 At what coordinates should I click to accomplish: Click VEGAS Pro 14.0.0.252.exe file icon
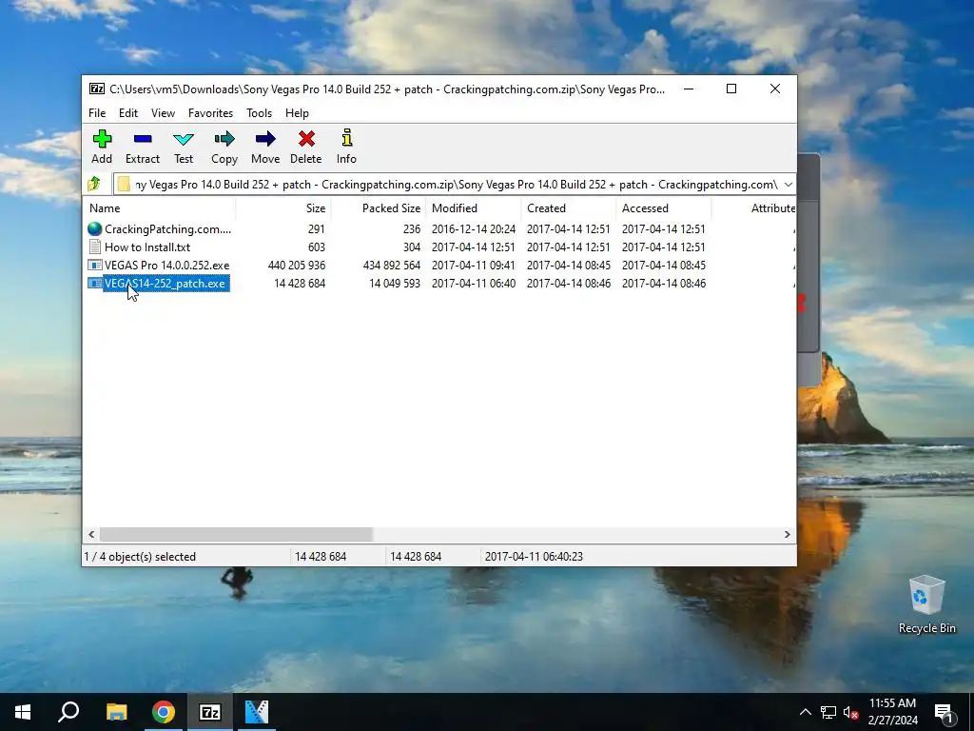94,265
